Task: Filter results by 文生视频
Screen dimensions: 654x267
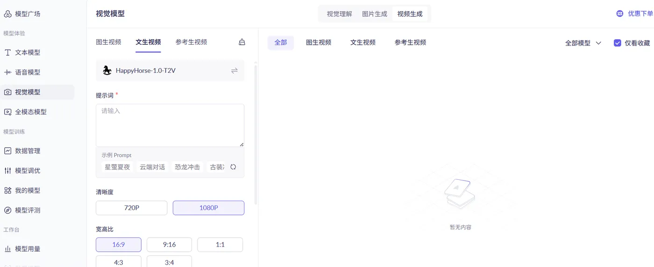Action: point(363,42)
